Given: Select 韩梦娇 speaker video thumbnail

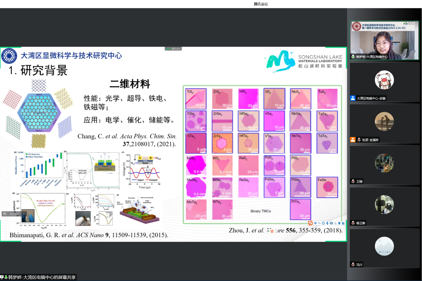Looking at the screenshot, I should pos(384,40).
